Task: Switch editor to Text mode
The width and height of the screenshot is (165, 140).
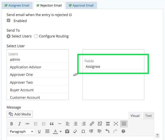Action: coord(148,116)
